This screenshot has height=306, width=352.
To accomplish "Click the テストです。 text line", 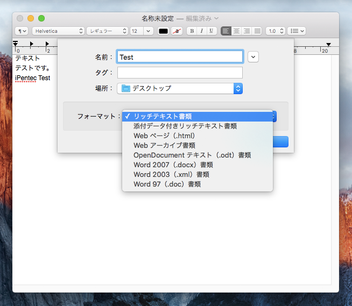I will 32,68.
